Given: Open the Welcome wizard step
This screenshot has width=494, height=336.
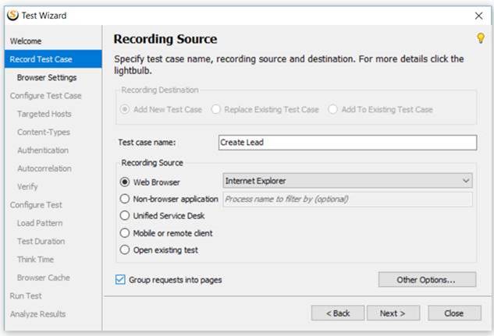Looking at the screenshot, I should [x=26, y=41].
